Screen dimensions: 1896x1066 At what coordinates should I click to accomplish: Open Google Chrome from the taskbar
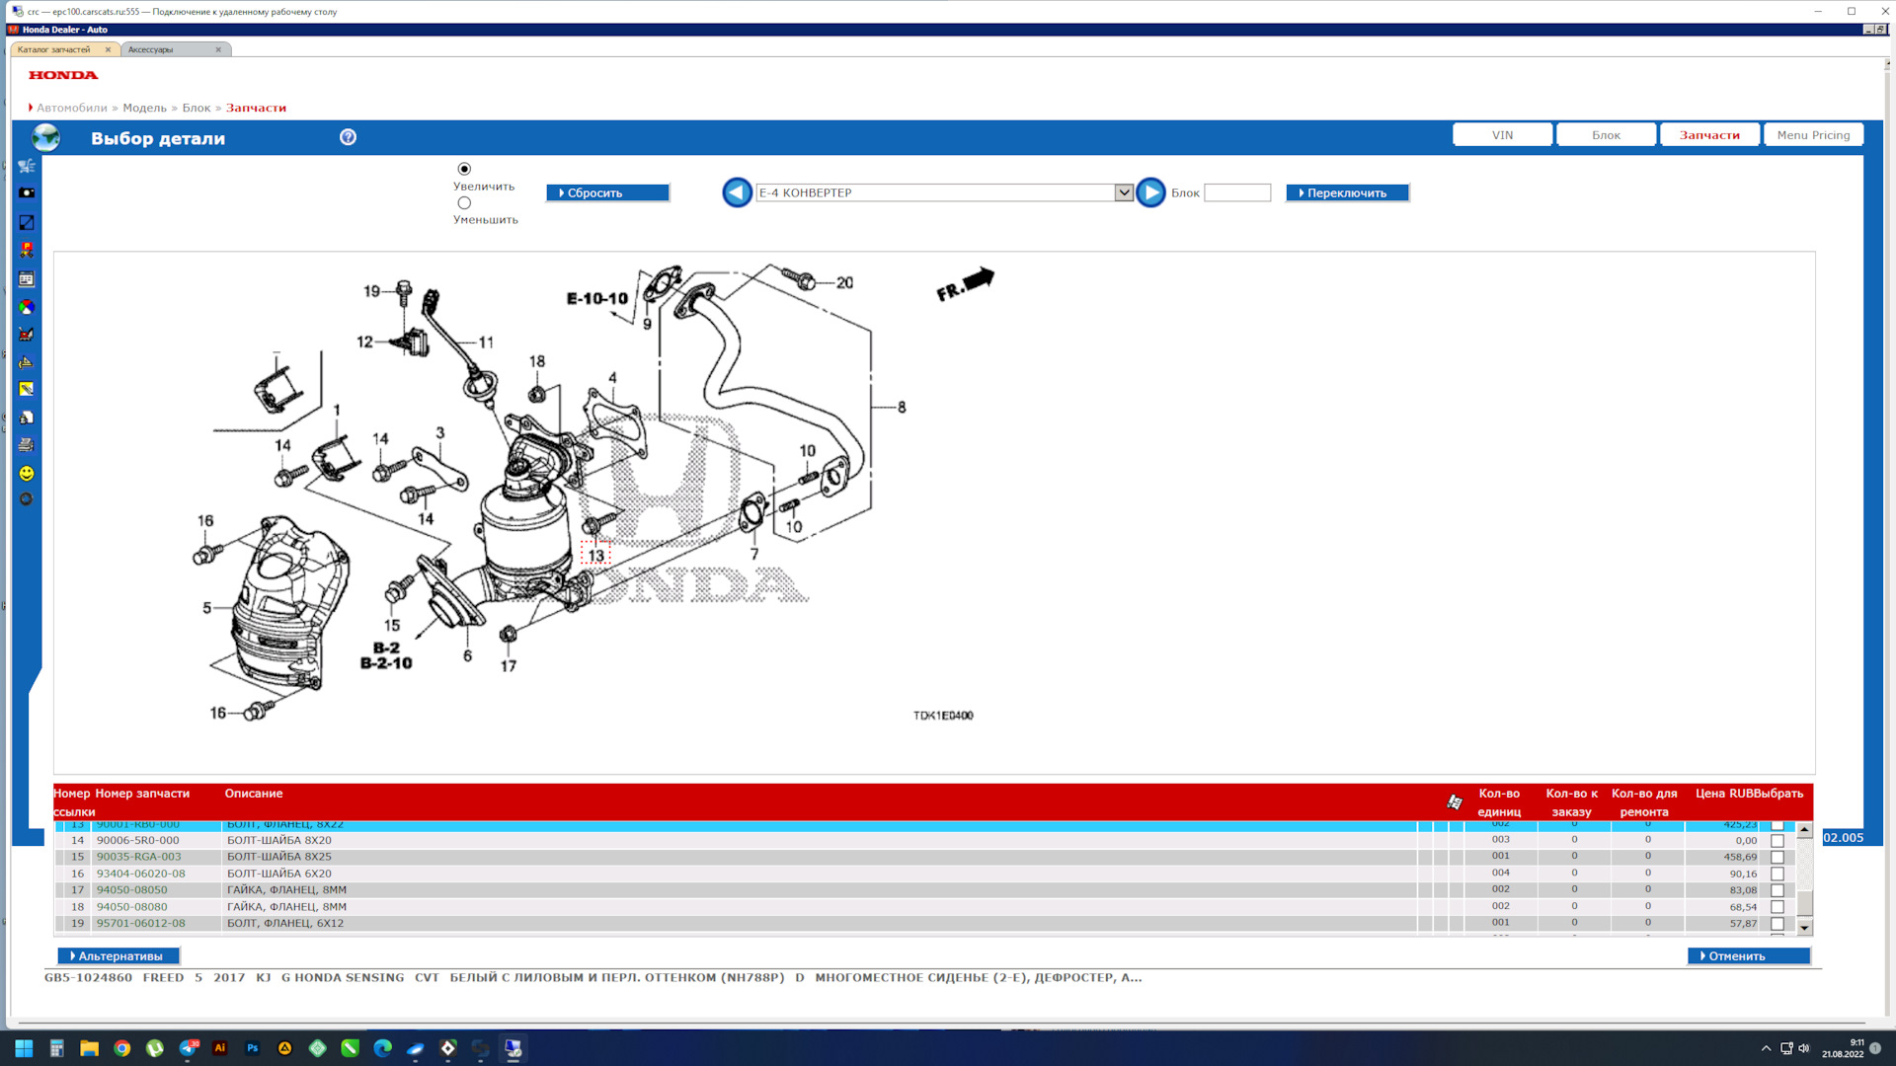pyautogui.click(x=122, y=1048)
